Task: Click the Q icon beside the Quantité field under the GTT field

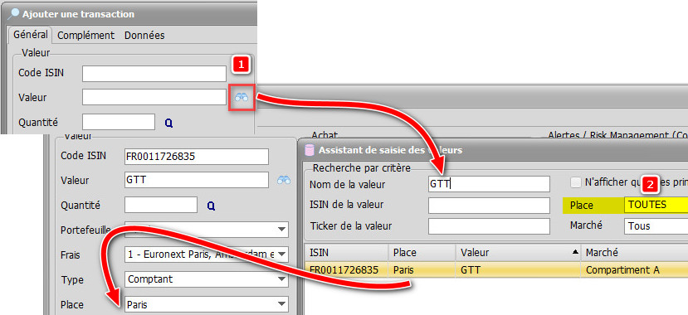Action: pos(211,206)
